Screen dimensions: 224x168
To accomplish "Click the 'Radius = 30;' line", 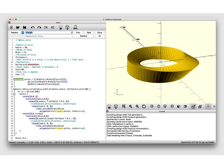I will coord(21,47).
